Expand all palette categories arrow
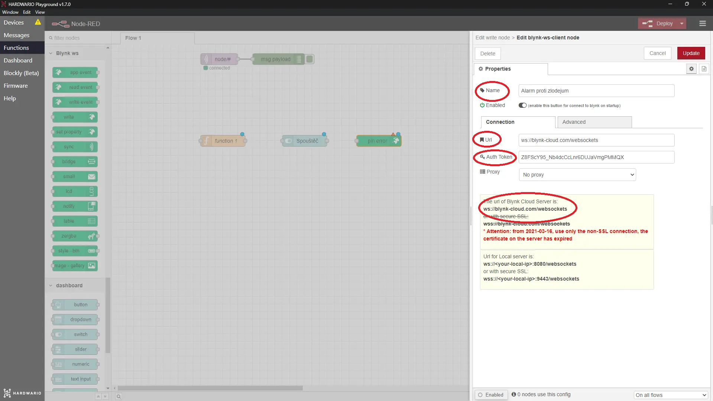 point(105,397)
